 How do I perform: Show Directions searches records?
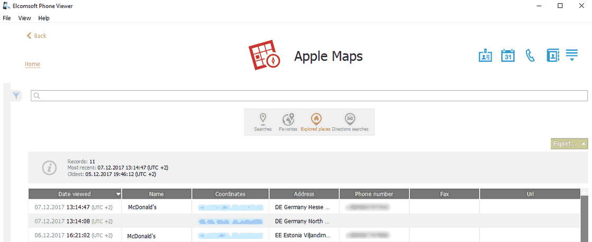click(350, 122)
